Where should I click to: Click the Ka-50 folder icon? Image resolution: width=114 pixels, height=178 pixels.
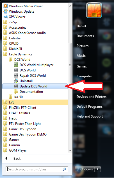tap(11, 97)
